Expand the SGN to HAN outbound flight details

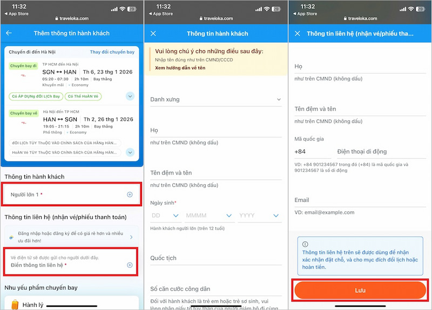(x=130, y=96)
